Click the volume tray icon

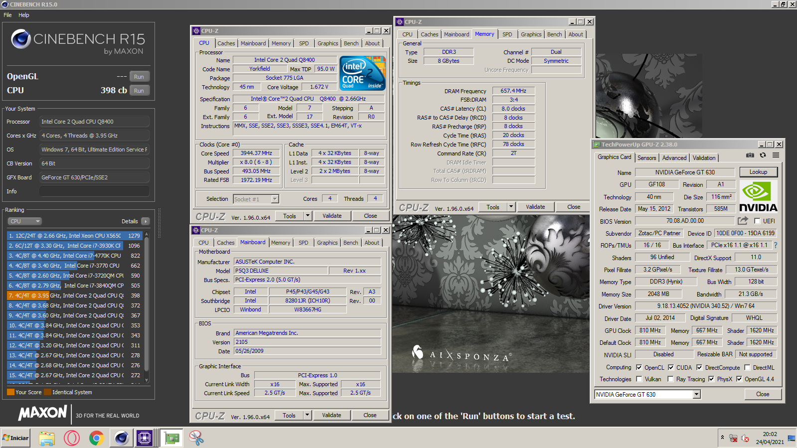[745, 438]
